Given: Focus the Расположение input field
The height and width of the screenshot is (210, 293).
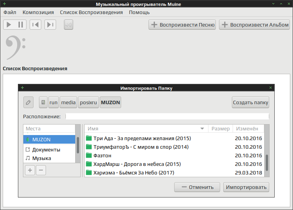Looking at the screenshot, I should 167,116.
